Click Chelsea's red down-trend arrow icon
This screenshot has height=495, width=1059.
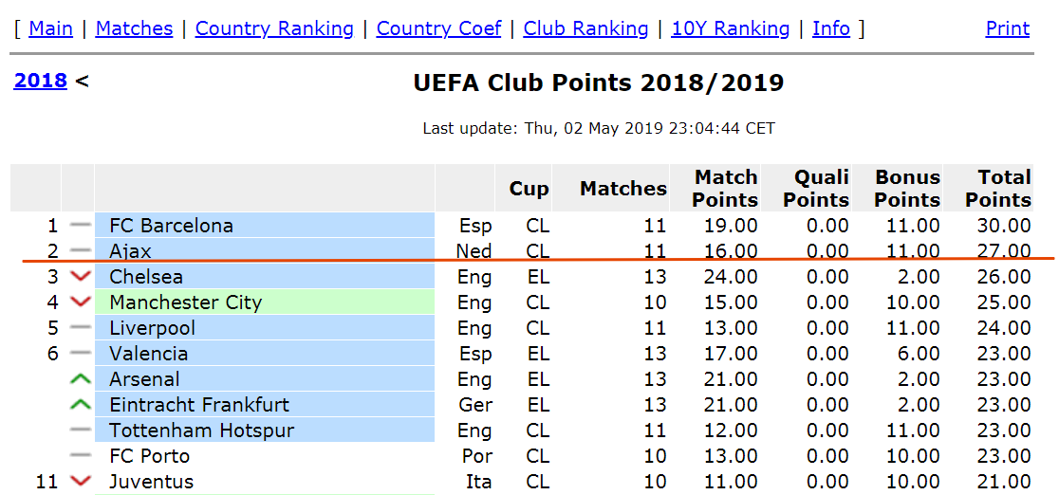[x=81, y=277]
